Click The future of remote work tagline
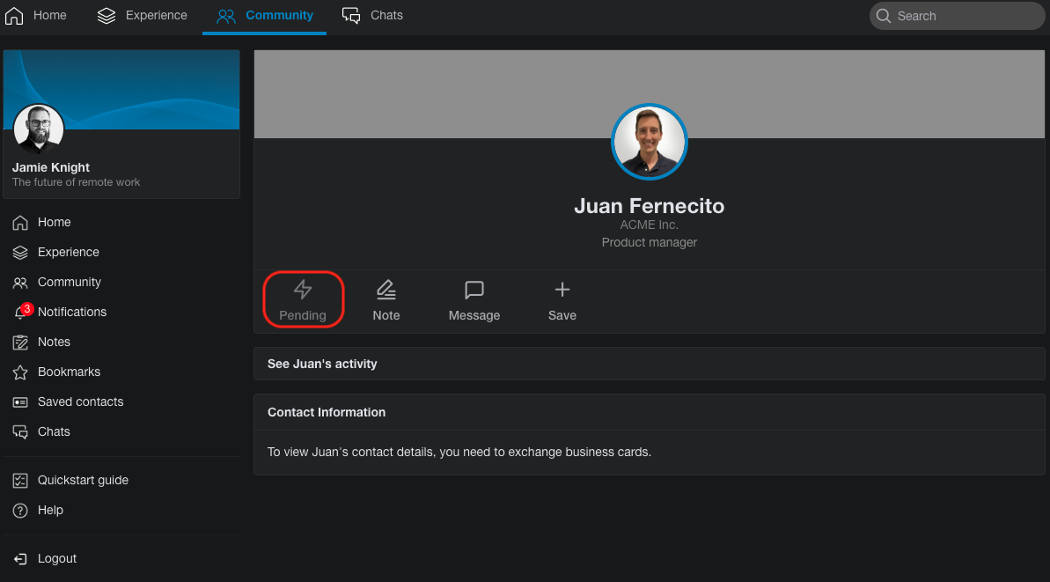 (x=77, y=182)
